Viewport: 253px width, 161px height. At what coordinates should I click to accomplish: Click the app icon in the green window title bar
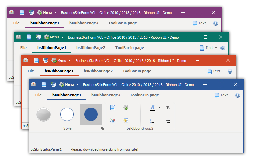[x=18, y=37]
